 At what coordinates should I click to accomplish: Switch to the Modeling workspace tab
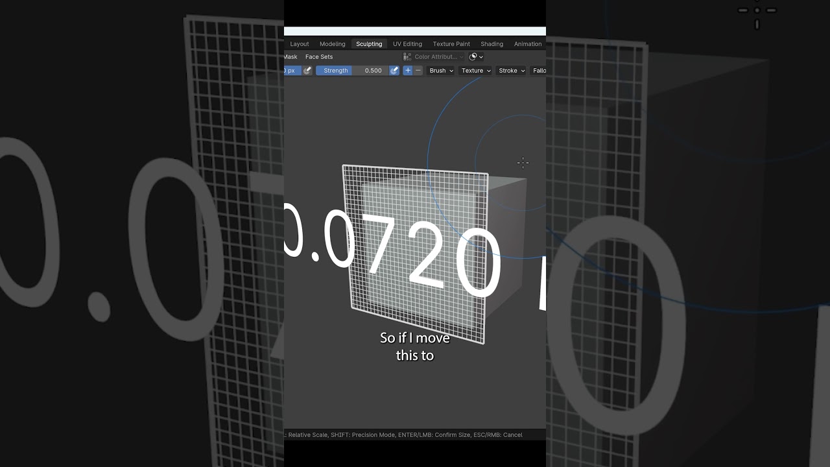(x=332, y=44)
